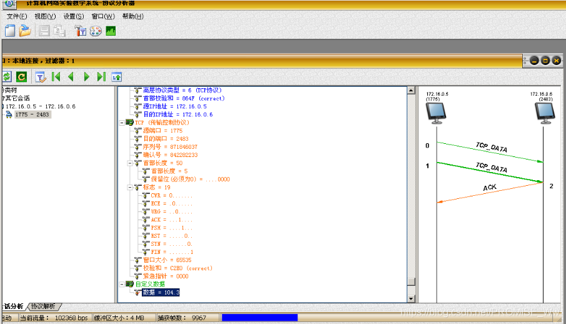Collapse the 首部长度 = 50 node

(x=130, y=163)
